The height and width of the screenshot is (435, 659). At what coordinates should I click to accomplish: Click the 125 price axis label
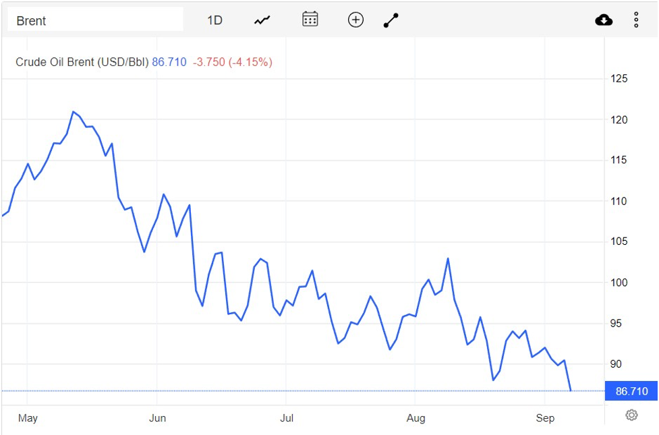click(619, 79)
